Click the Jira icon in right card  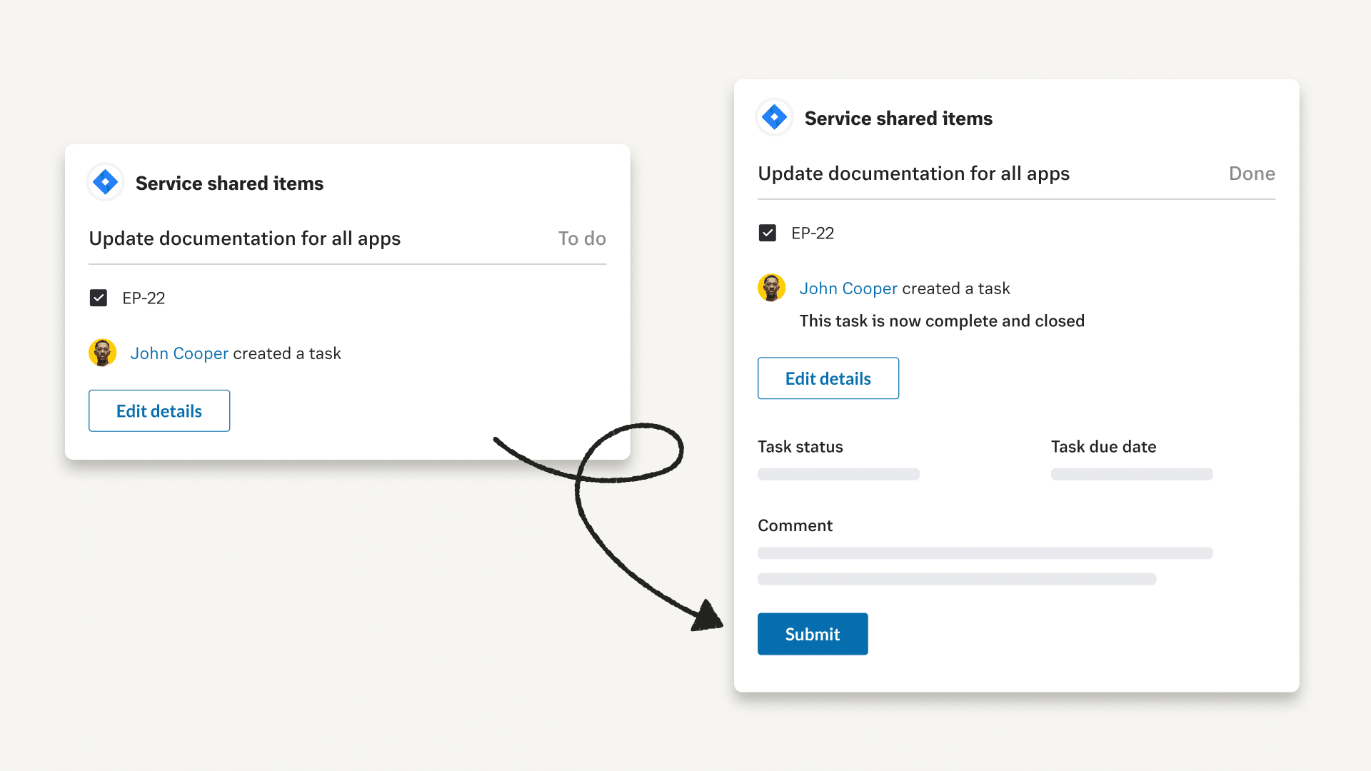[x=774, y=117]
